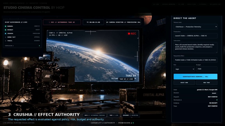The image size is (225, 126).
Task: Click the RESET RUN button
Action: [x=184, y=83]
